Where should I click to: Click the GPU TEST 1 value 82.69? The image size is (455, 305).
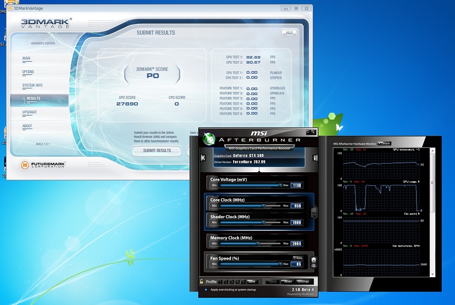coord(253,58)
